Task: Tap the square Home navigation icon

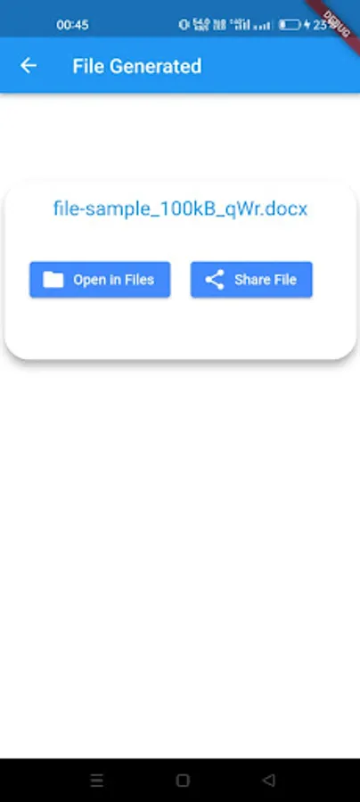Action: [x=183, y=780]
